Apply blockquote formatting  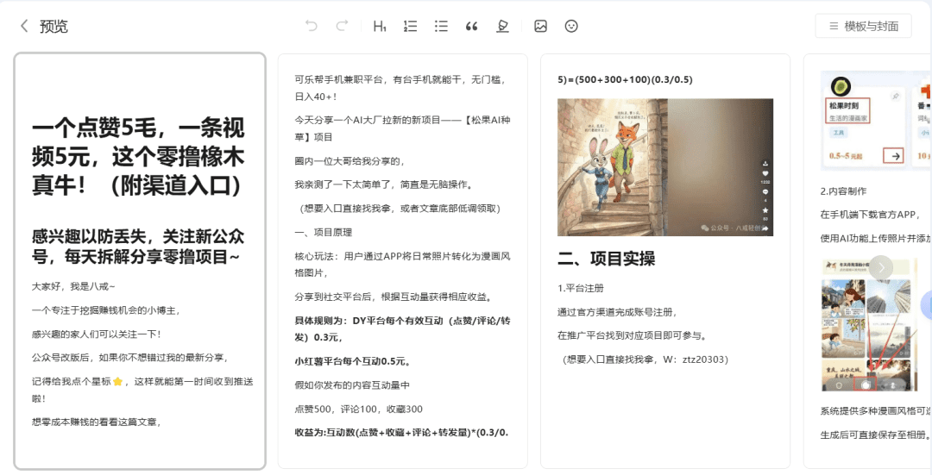click(x=471, y=26)
